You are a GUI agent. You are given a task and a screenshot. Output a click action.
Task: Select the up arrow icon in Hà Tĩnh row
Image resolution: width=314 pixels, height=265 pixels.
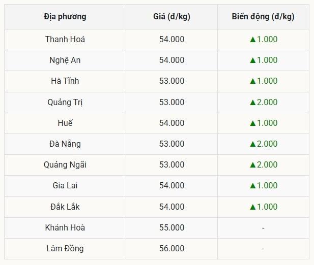pyautogui.click(x=252, y=81)
